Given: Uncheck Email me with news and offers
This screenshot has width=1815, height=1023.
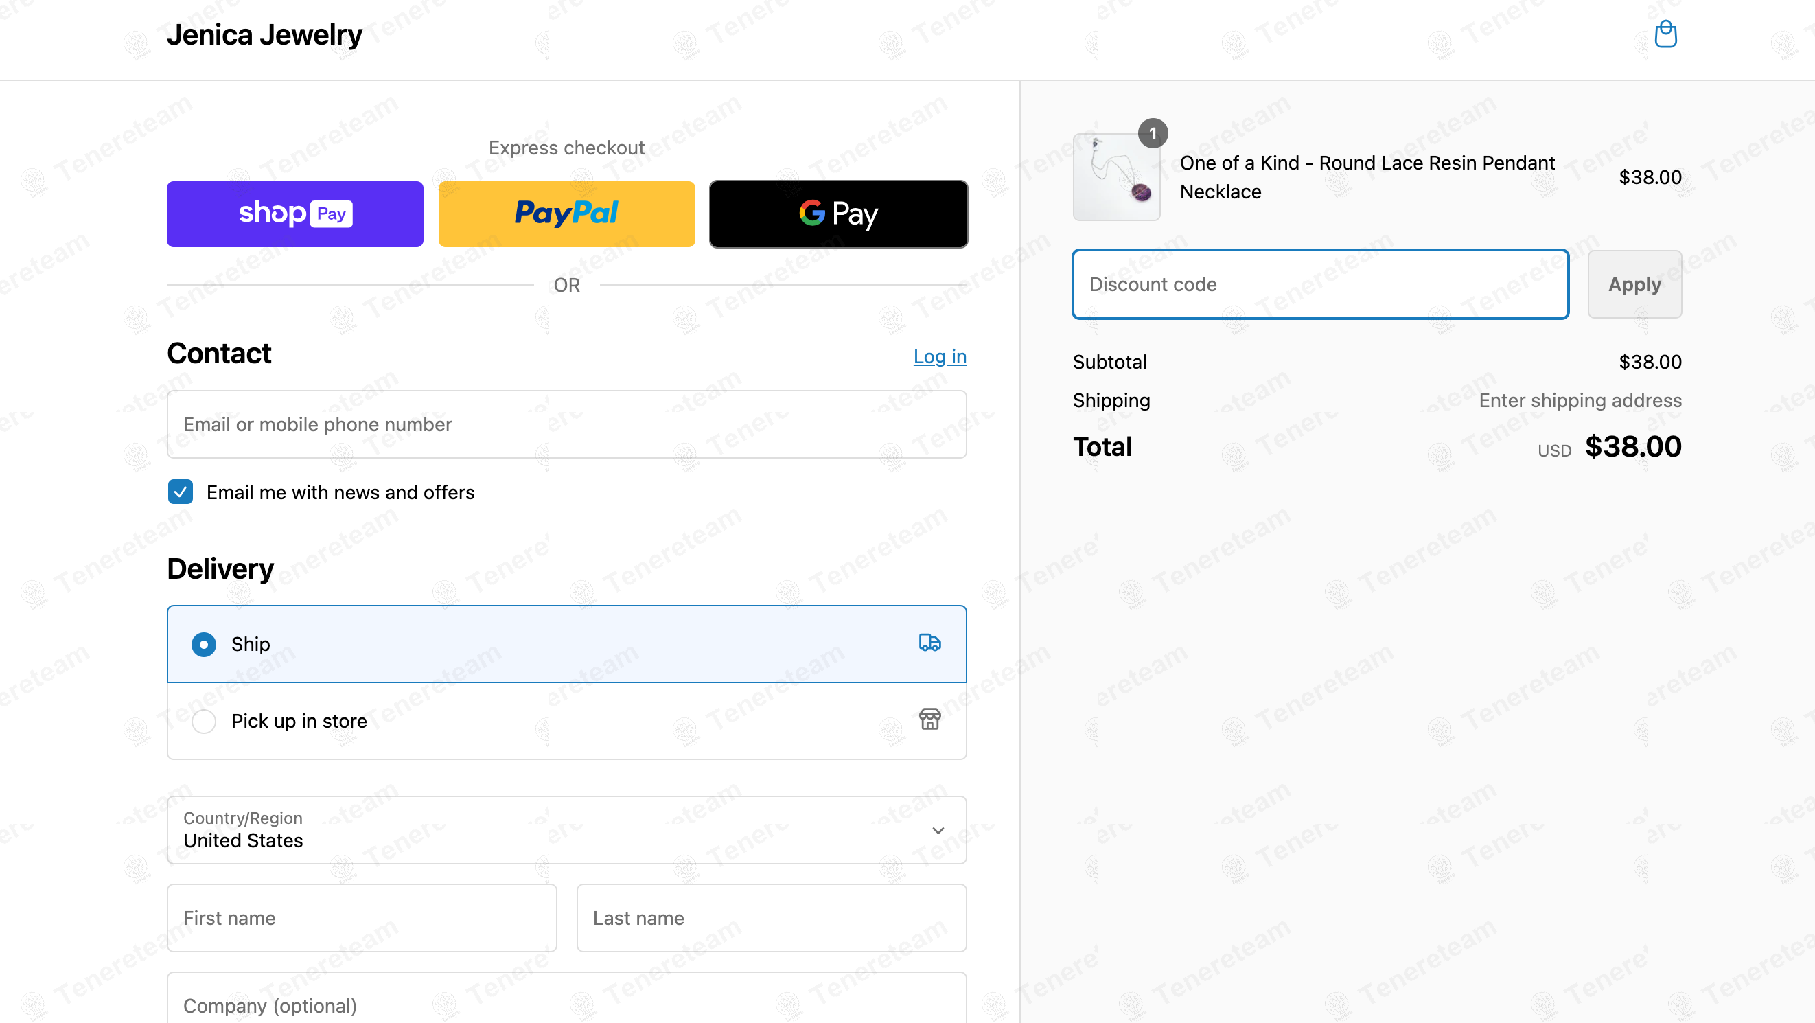Looking at the screenshot, I should (181, 492).
